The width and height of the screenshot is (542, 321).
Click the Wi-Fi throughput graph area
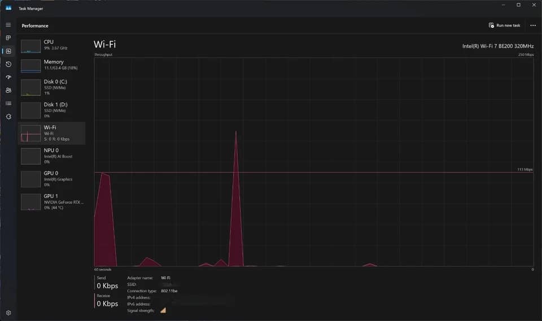[x=314, y=162]
